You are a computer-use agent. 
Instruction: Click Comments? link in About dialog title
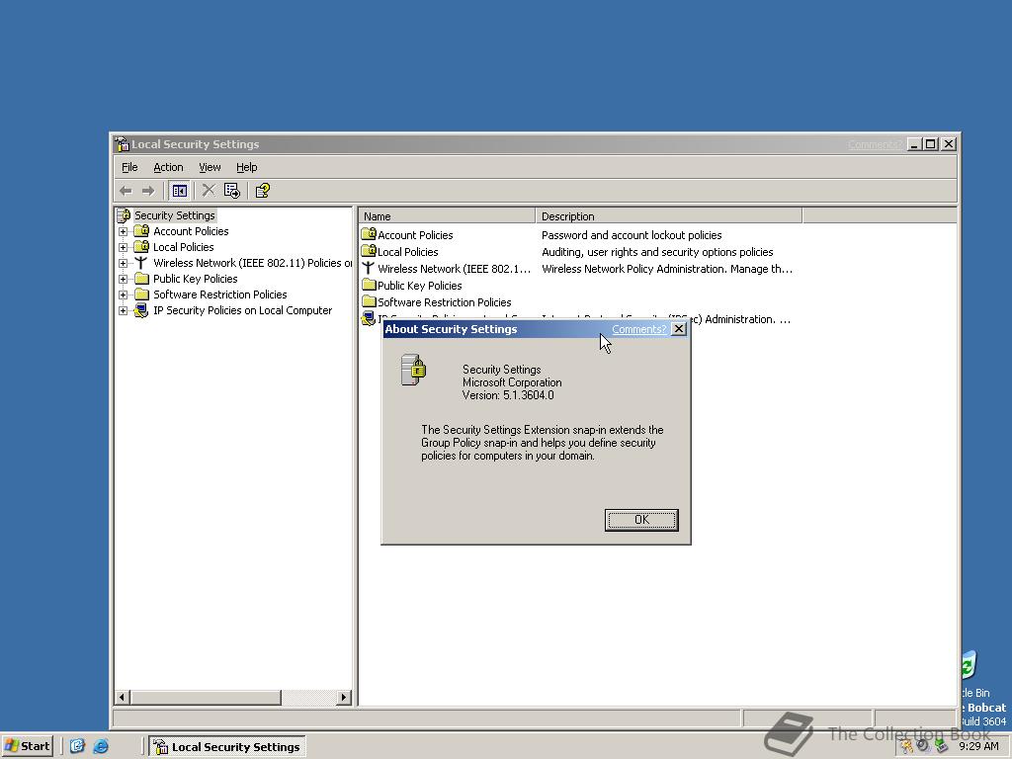coord(639,329)
